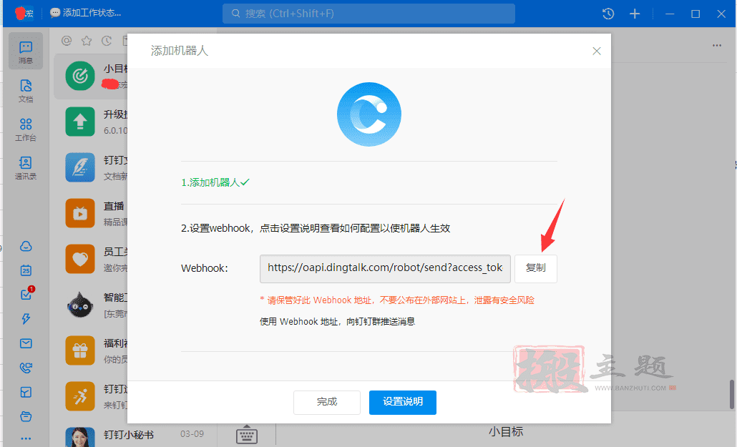Click the Webhook URL field
Screen dimensions: 737x447
click(385, 268)
